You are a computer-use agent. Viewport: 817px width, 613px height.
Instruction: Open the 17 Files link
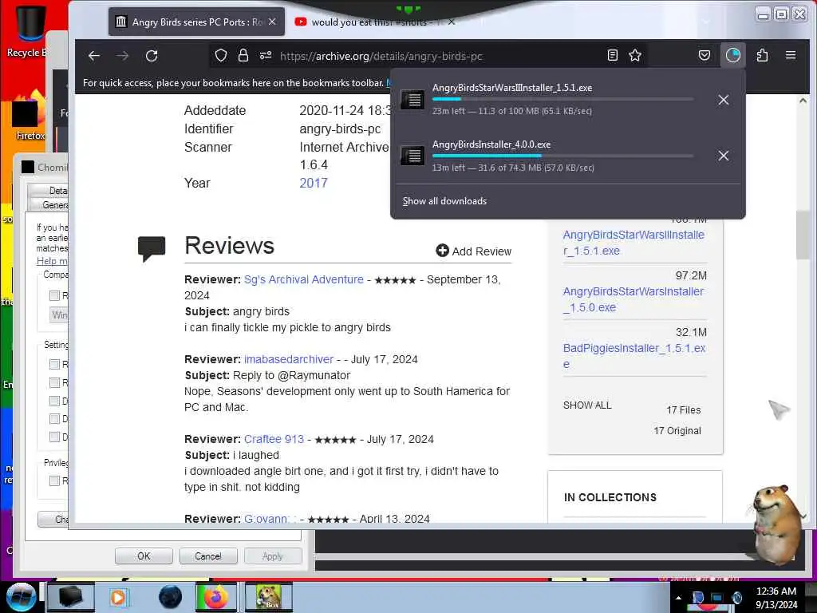[x=684, y=410]
